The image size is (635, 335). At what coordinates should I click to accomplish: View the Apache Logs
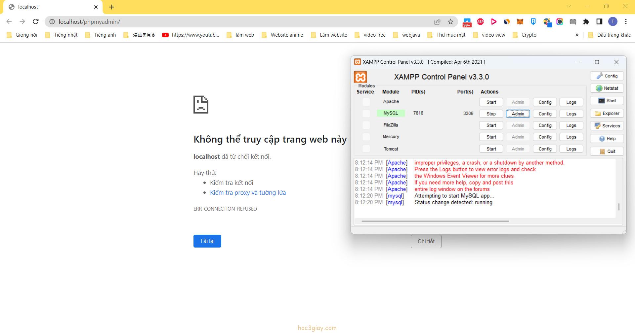click(x=571, y=102)
